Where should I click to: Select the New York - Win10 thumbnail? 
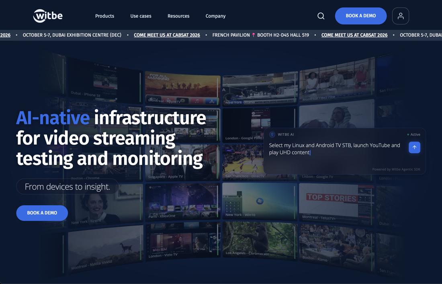(x=260, y=201)
